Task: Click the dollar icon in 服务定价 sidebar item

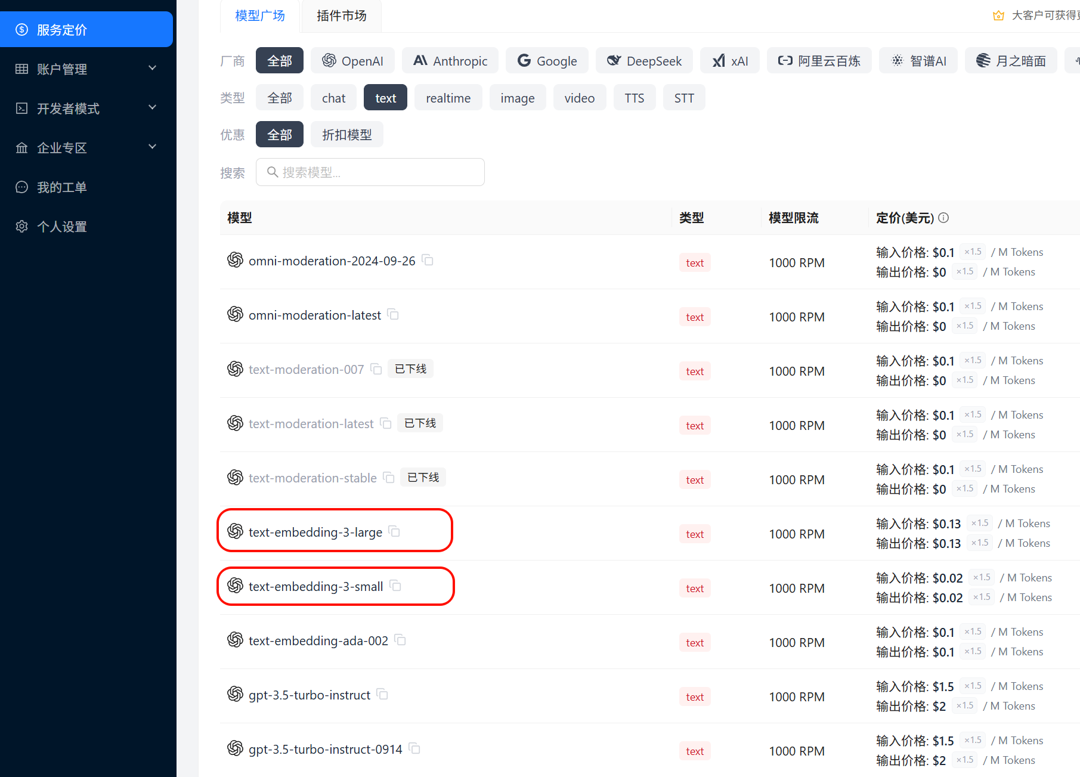Action: pos(22,29)
